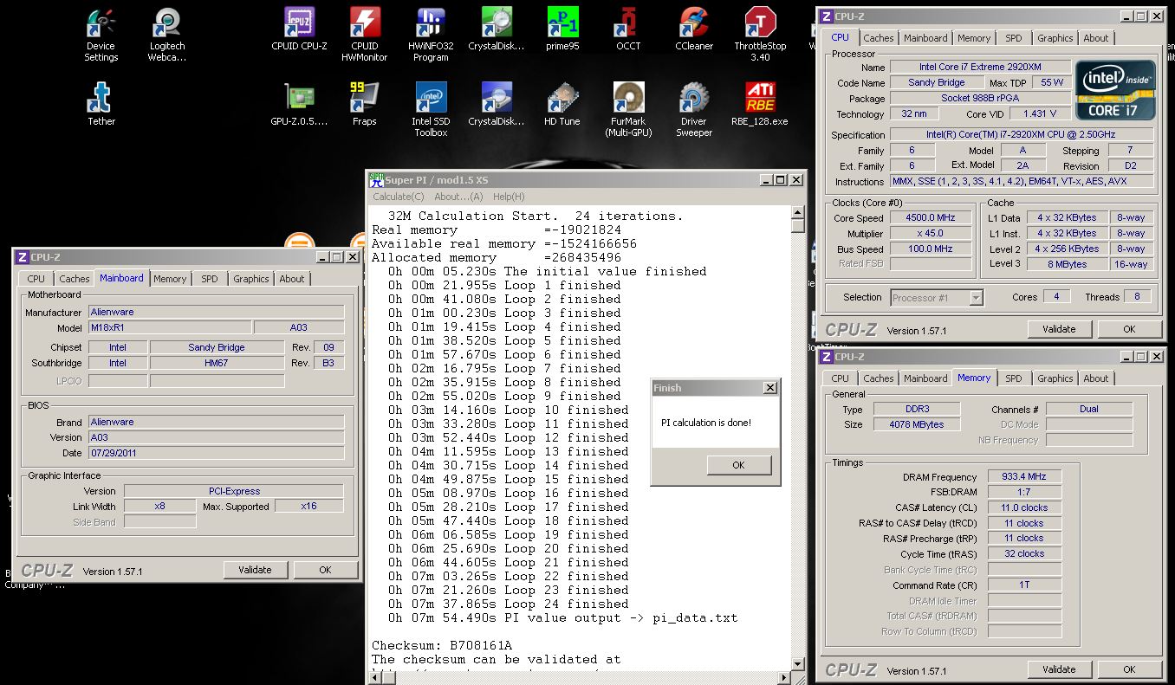
Task: Switch to CPU tab in Mainboard window
Action: pos(36,279)
